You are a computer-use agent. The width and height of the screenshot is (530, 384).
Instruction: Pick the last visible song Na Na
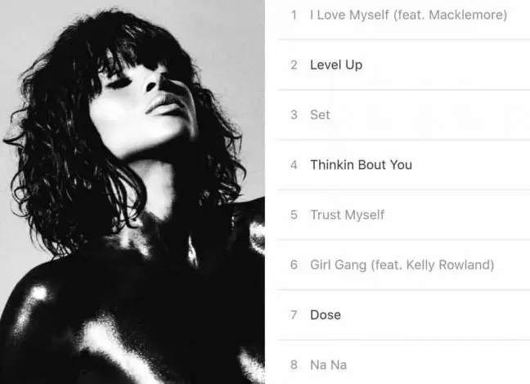click(328, 364)
